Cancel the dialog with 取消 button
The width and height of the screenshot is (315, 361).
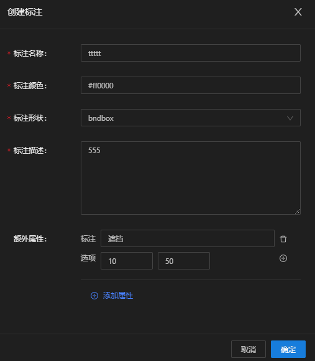point(249,349)
